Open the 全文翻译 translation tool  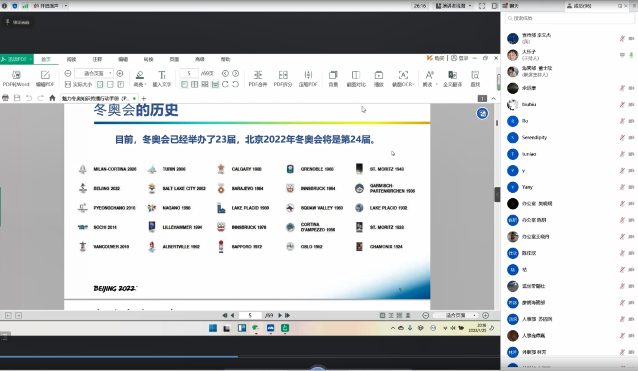(453, 78)
